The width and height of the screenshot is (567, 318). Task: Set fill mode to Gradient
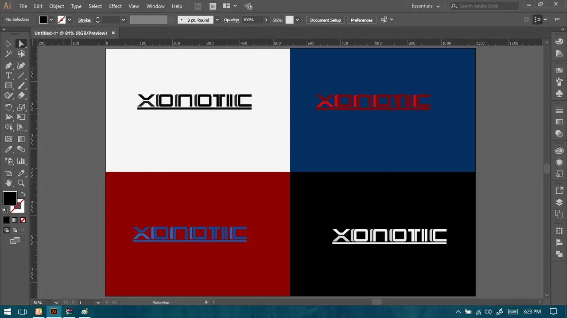click(x=15, y=220)
